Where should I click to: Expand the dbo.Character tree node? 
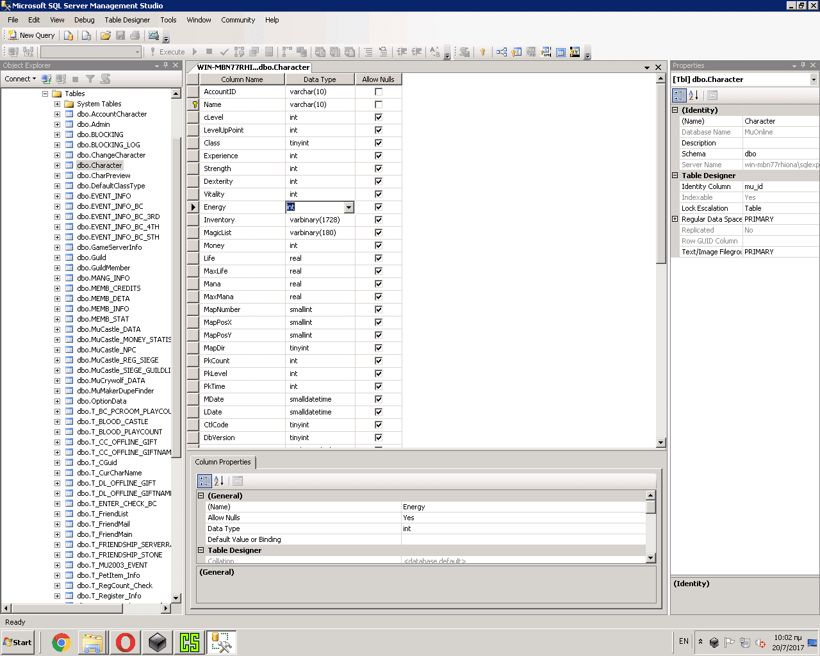tap(57, 165)
